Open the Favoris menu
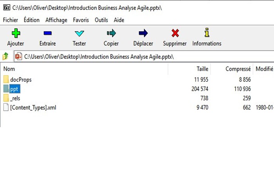Viewport: 274px width, 176px height. pyautogui.click(x=81, y=20)
